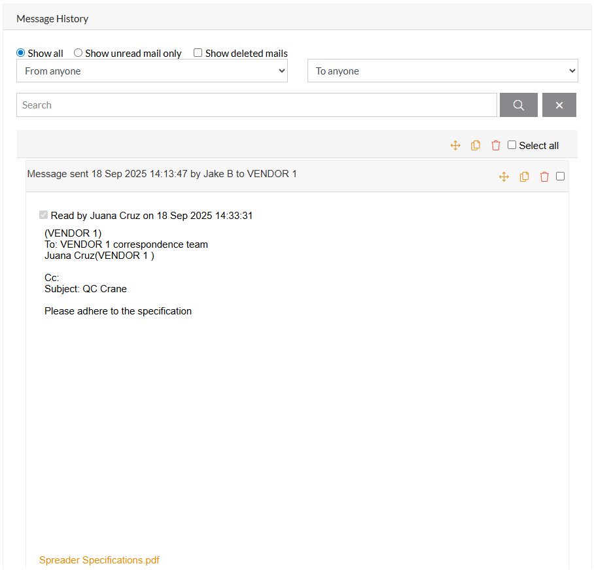594x570 pixels.
Task: Click into the Search text field
Action: [x=256, y=105]
